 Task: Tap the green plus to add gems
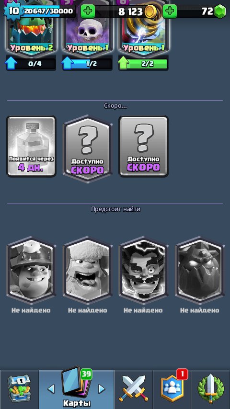(170, 11)
